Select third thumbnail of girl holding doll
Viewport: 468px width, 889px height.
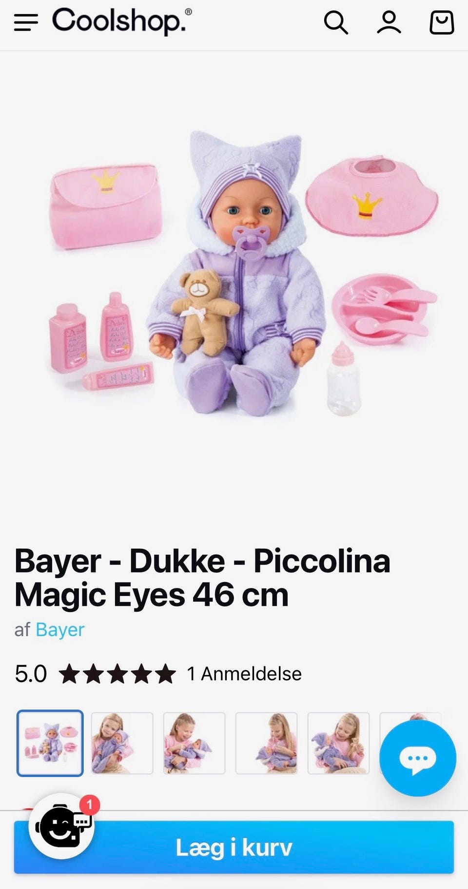click(194, 743)
